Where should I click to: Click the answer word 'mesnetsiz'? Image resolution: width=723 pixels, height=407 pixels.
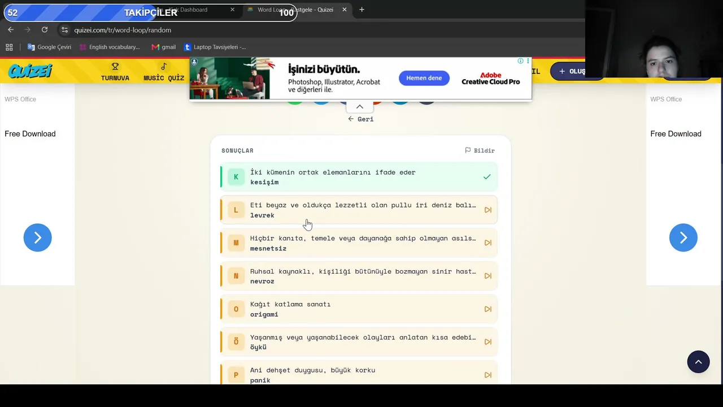click(268, 248)
